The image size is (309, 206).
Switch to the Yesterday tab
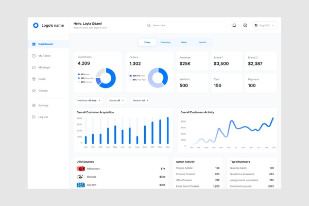pos(165,42)
